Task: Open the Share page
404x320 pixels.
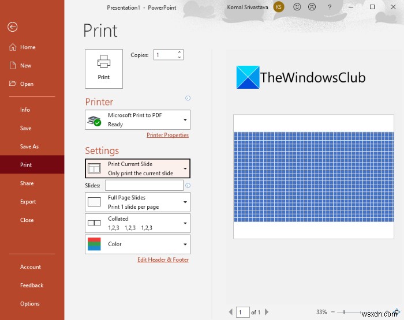Action: click(32, 183)
